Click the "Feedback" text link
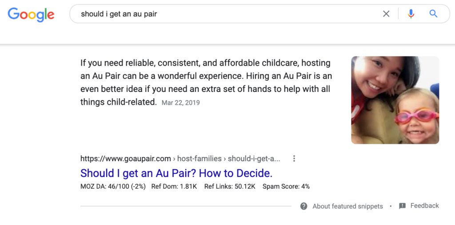 click(424, 205)
